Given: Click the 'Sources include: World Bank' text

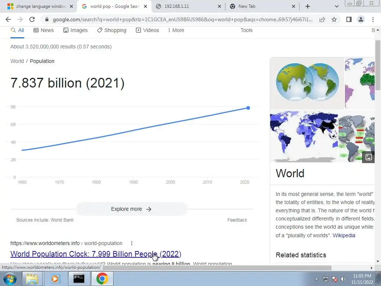Looking at the screenshot, I should pyautogui.click(x=45, y=220).
